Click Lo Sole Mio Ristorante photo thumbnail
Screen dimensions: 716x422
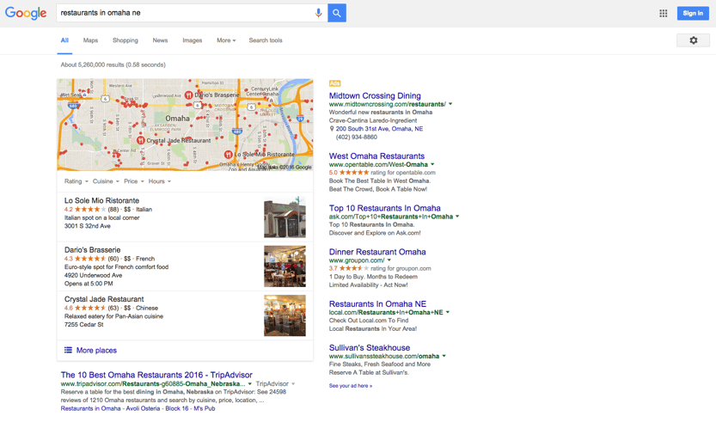(x=285, y=217)
